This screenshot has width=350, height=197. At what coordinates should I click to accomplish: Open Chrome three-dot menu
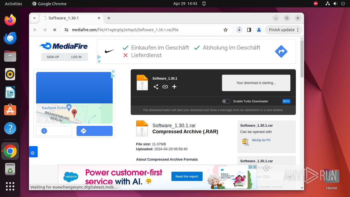pos(298,30)
